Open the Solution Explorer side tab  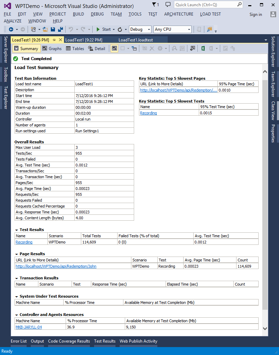(273, 51)
